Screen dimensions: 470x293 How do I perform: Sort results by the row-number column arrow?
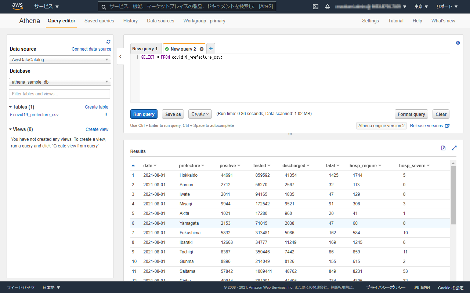(133, 166)
